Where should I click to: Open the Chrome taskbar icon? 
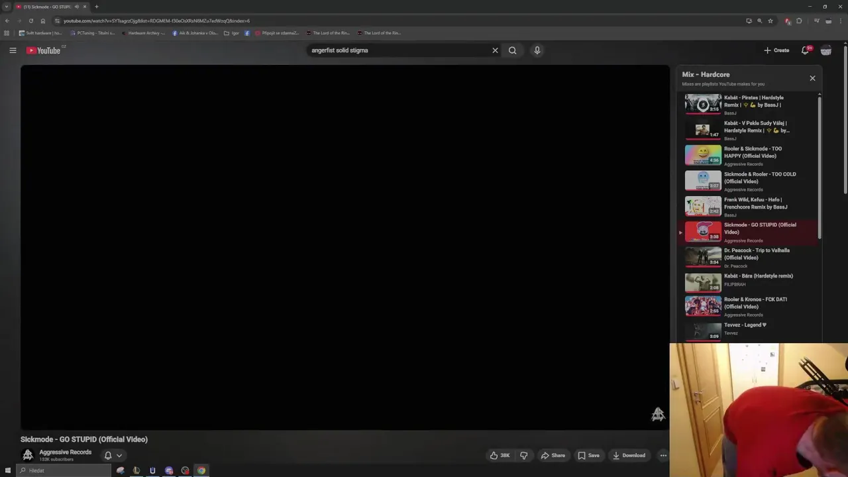pyautogui.click(x=201, y=470)
